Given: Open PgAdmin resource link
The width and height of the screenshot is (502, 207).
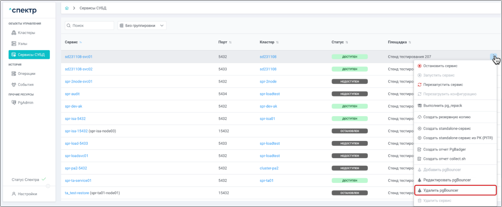Looking at the screenshot, I should (25, 103).
